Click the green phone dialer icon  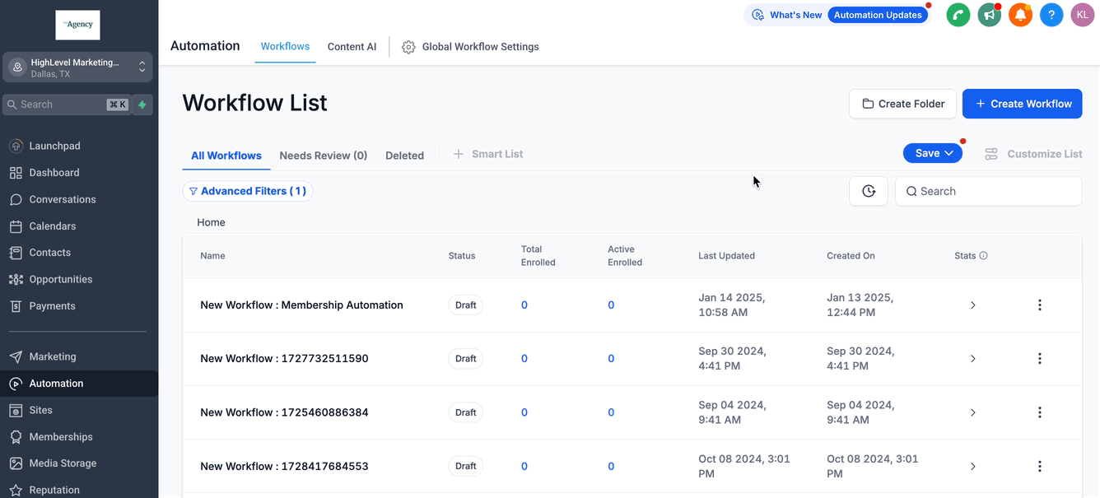pos(958,15)
